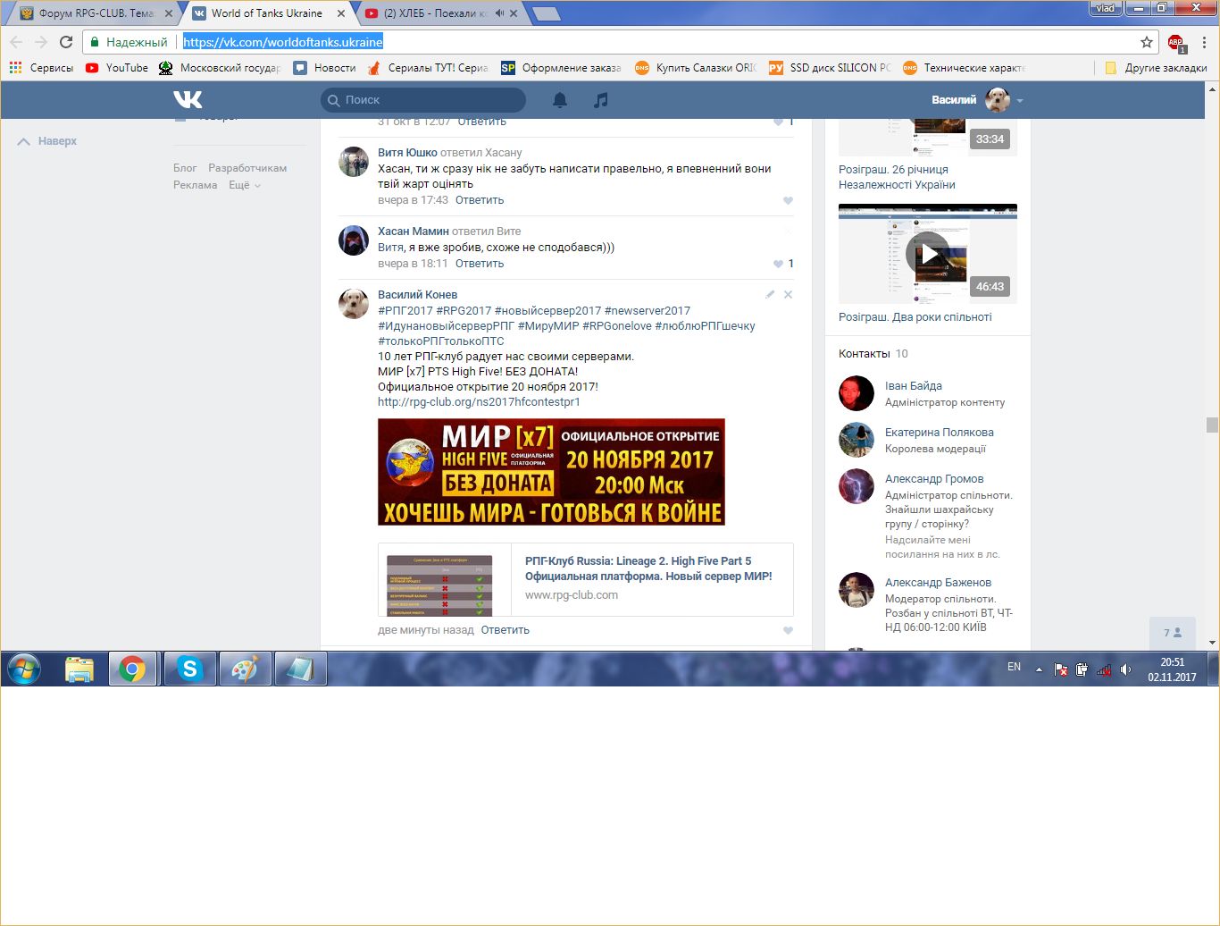Image resolution: width=1220 pixels, height=926 pixels.
Task: Open the VK chat contacts button
Action: [x=1172, y=633]
